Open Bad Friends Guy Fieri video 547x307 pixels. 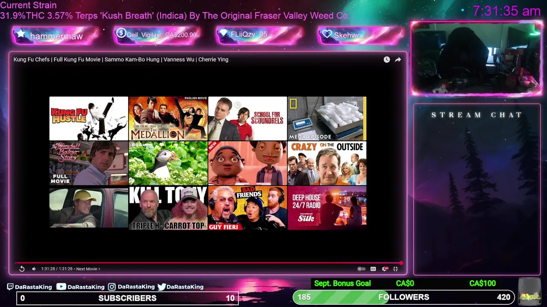pos(247,208)
